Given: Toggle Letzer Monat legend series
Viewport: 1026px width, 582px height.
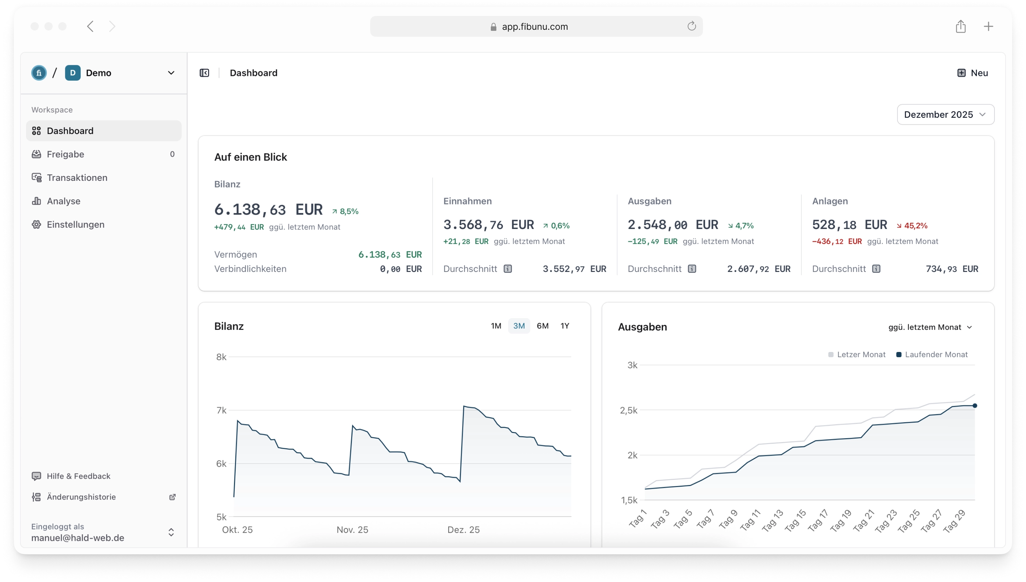Looking at the screenshot, I should click(857, 354).
